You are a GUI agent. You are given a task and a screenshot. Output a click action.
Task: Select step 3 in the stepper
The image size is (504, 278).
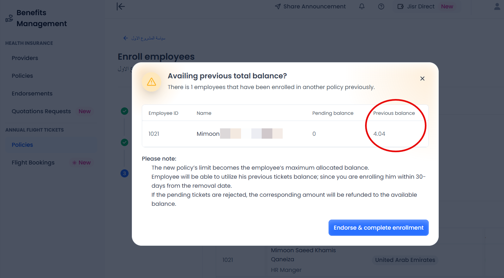tap(124, 174)
